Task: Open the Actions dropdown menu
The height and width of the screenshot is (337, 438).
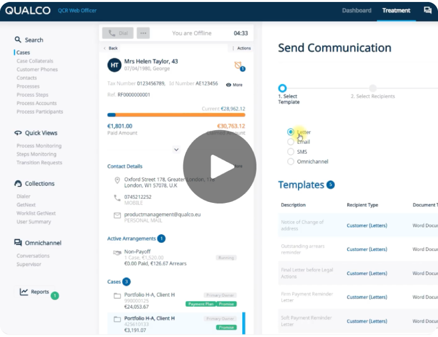Action: [x=241, y=48]
